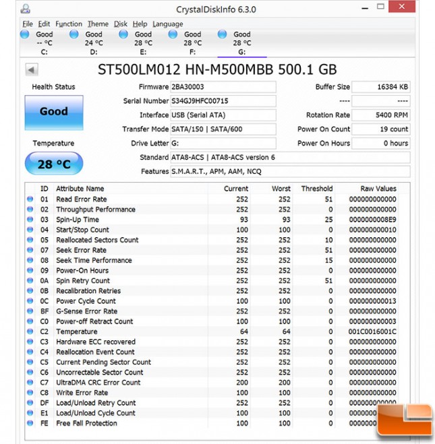Click status dot for Temperature attribute row
The height and width of the screenshot is (444, 435).
[x=30, y=331]
